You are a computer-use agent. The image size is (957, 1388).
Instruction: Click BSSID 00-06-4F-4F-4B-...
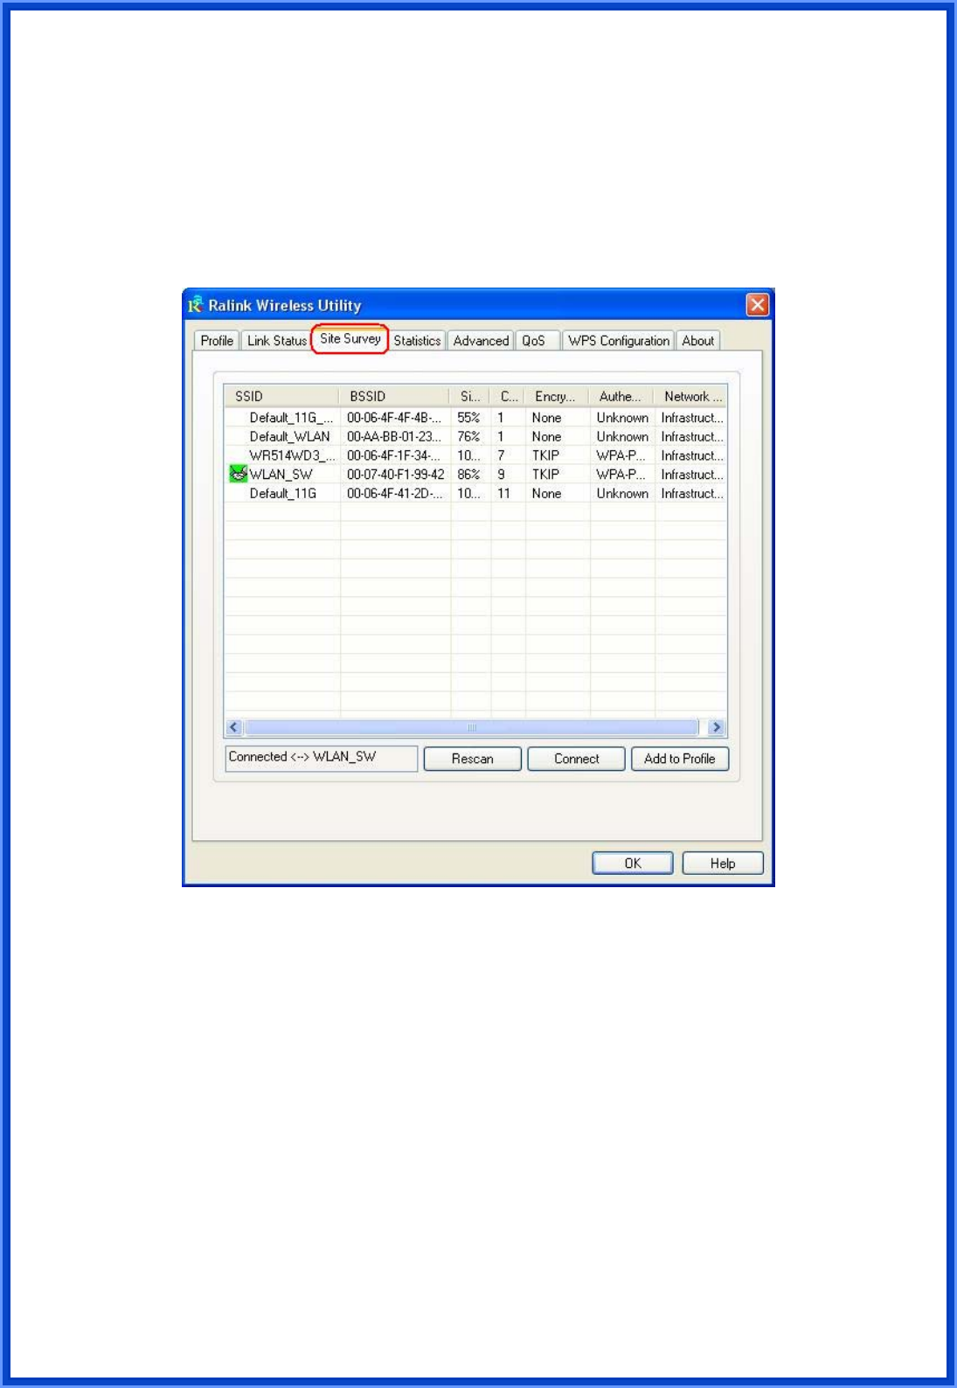pos(394,418)
